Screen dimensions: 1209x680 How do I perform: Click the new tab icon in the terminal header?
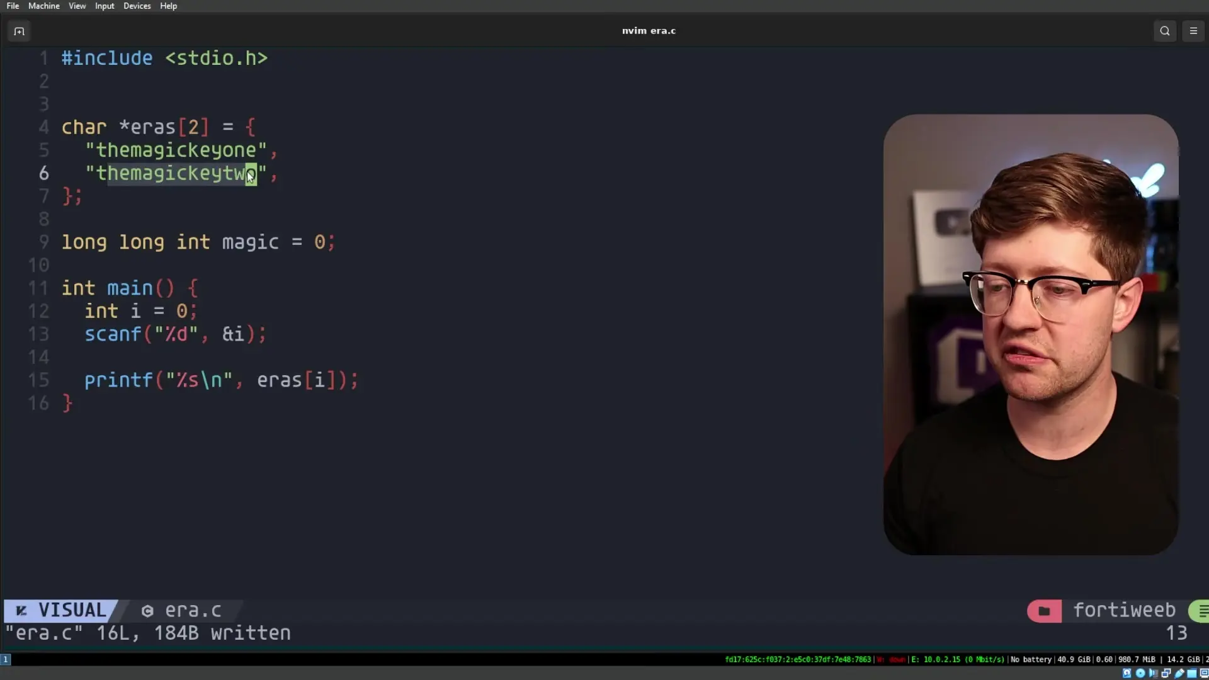pos(19,31)
